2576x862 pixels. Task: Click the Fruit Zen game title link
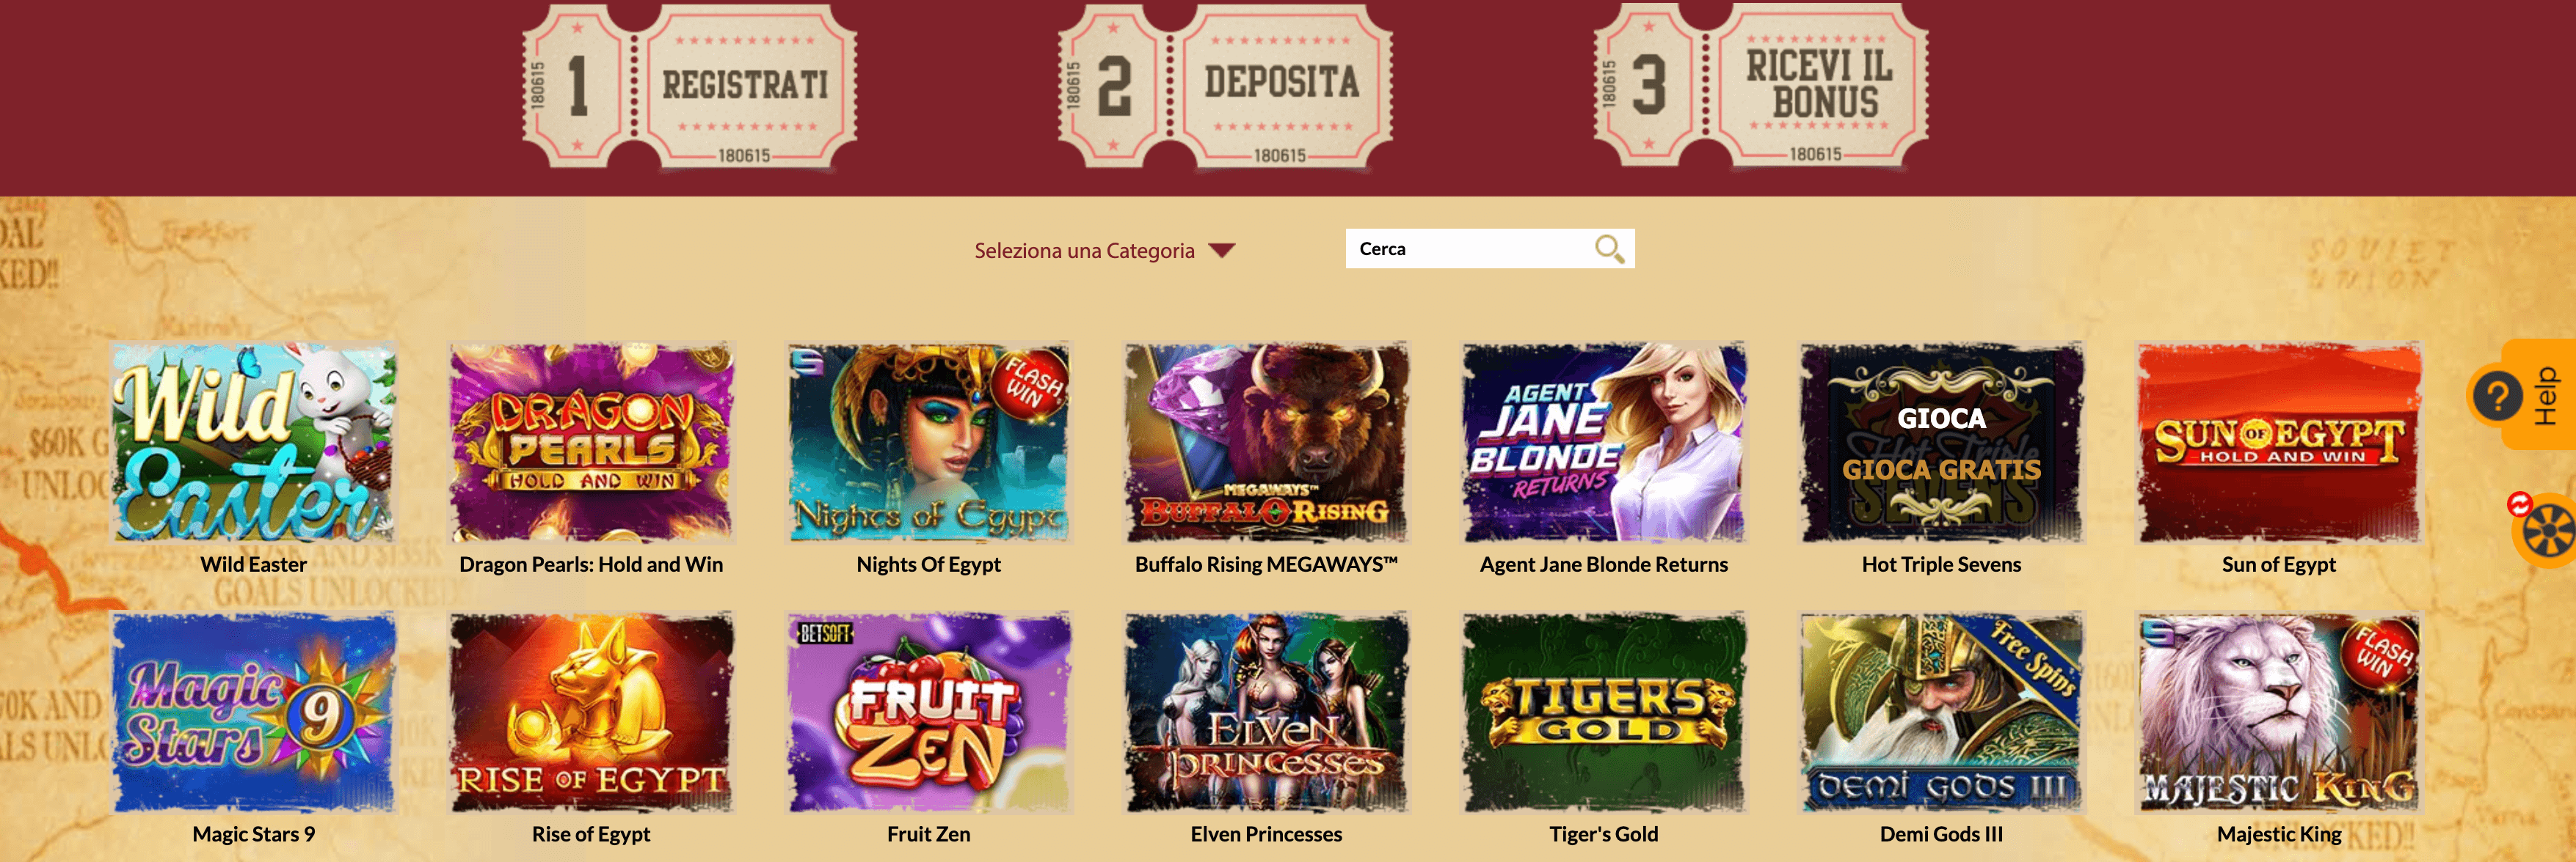[929, 834]
